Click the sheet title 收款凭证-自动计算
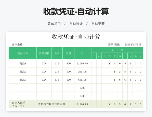Viewport: 152px width, 117px height. (76, 37)
